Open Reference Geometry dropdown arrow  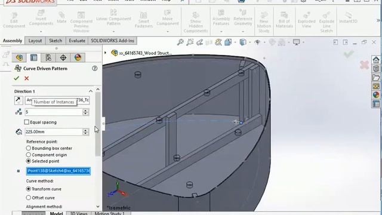pyautogui.click(x=243, y=32)
